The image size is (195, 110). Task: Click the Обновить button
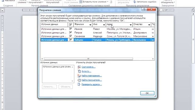click(x=66, y=87)
